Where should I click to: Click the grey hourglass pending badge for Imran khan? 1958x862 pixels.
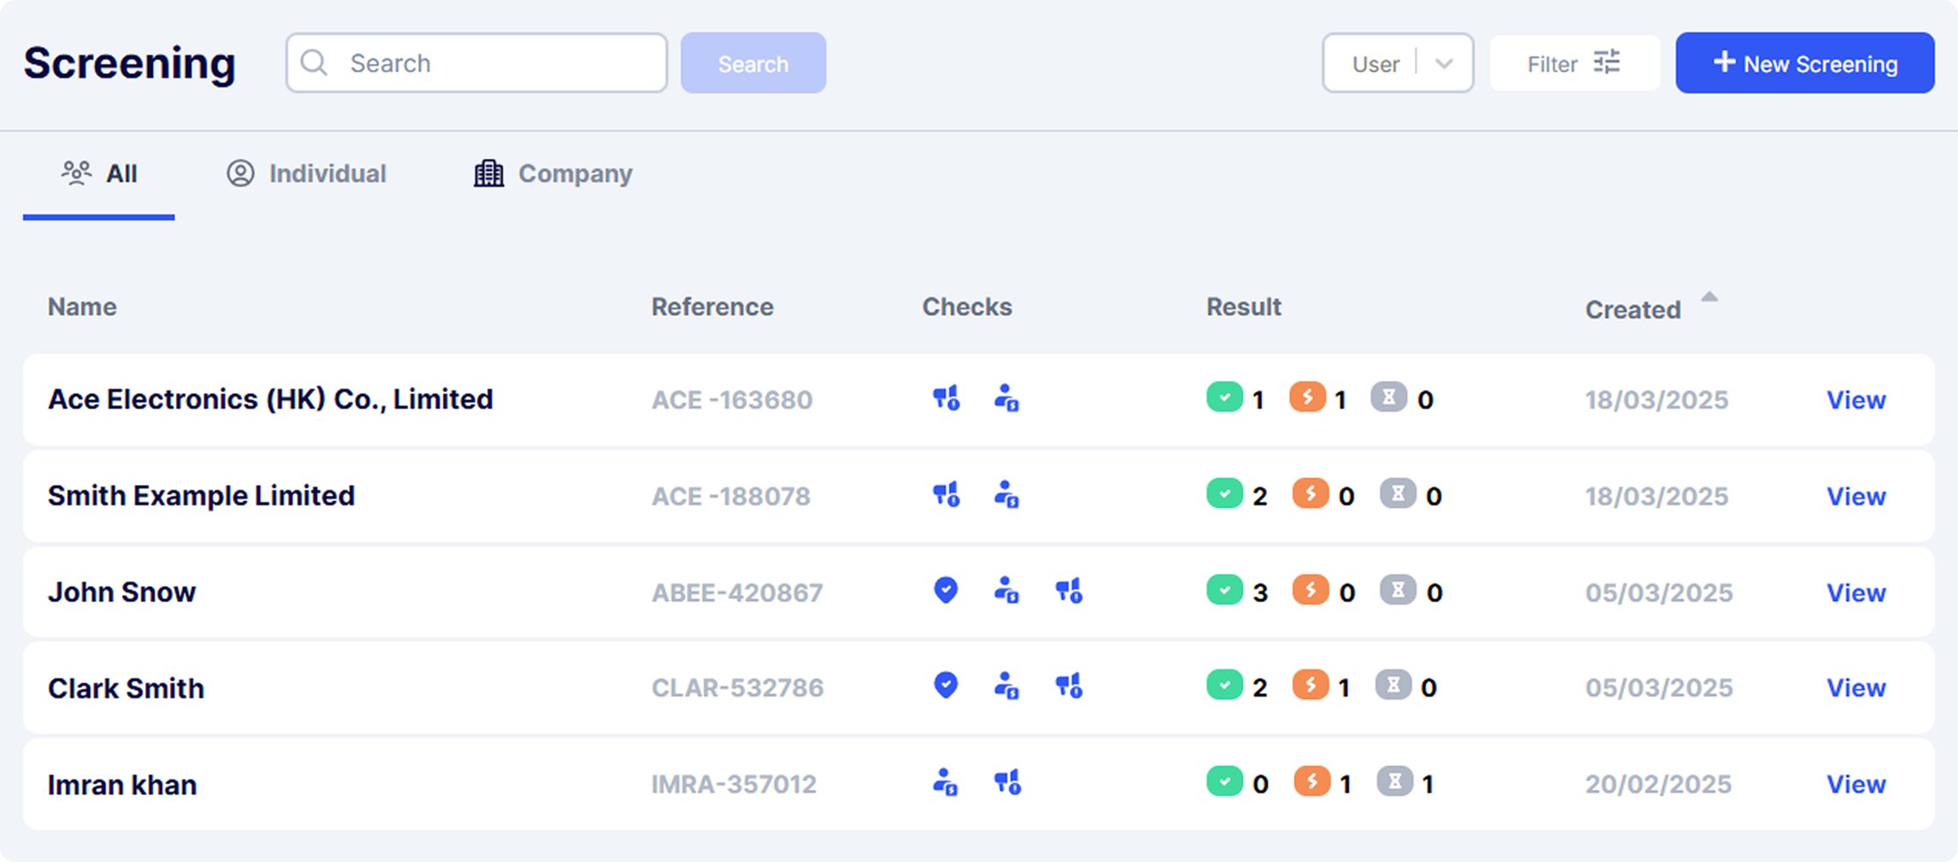[x=1395, y=781]
